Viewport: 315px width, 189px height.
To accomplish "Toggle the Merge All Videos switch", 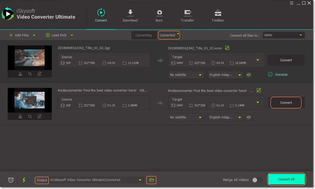I will point(257,180).
